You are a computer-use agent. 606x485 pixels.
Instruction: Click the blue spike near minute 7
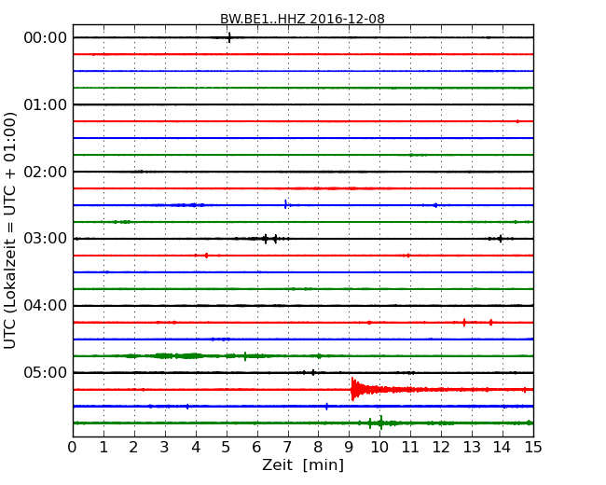[285, 204]
